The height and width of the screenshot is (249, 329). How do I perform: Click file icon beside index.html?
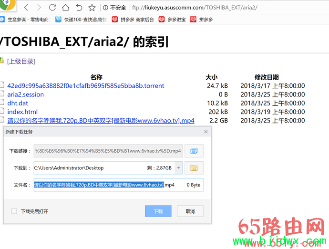point(2,111)
